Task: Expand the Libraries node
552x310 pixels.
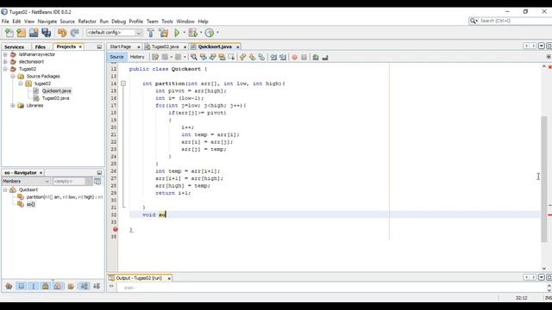Action: tap(13, 105)
